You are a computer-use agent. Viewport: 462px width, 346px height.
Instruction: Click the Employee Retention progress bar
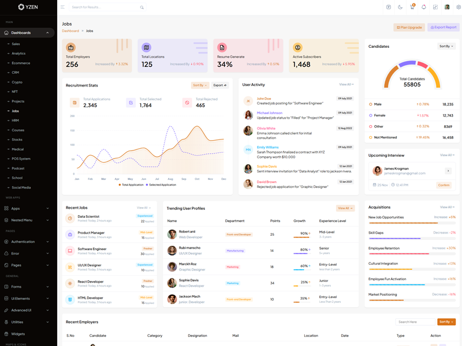pyautogui.click(x=412, y=253)
